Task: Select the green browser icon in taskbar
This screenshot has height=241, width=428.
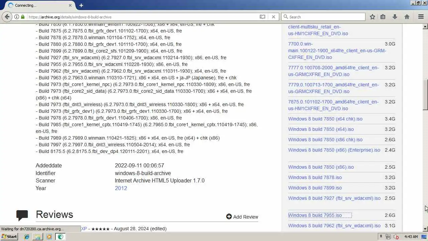Action: point(61,237)
